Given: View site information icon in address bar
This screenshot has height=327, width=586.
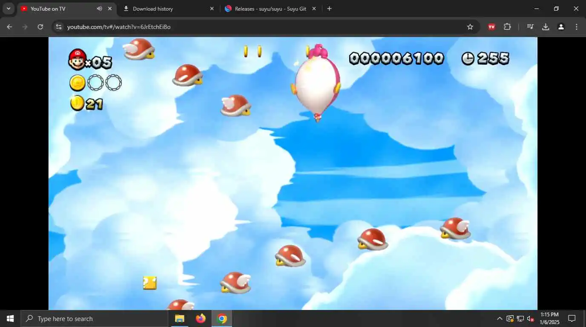Looking at the screenshot, I should (x=59, y=27).
